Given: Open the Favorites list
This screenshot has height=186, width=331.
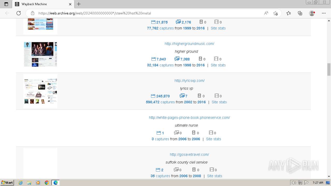Looking at the screenshot, I should click(289, 13).
